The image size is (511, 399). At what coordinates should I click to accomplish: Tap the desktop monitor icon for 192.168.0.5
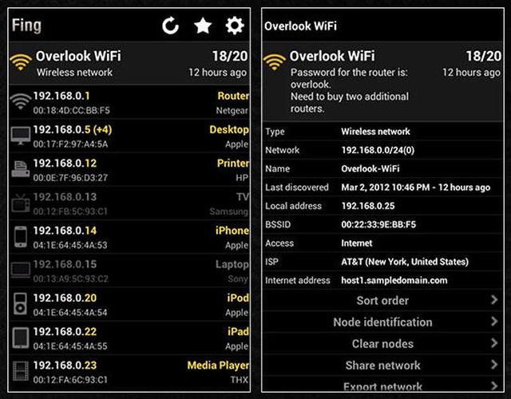20,136
